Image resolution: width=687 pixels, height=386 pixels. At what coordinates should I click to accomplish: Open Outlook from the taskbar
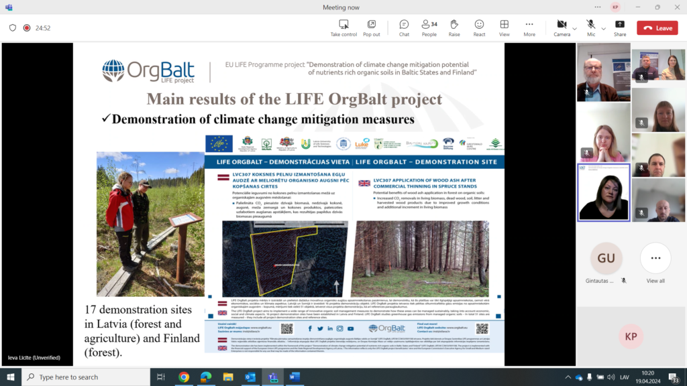tap(250, 377)
